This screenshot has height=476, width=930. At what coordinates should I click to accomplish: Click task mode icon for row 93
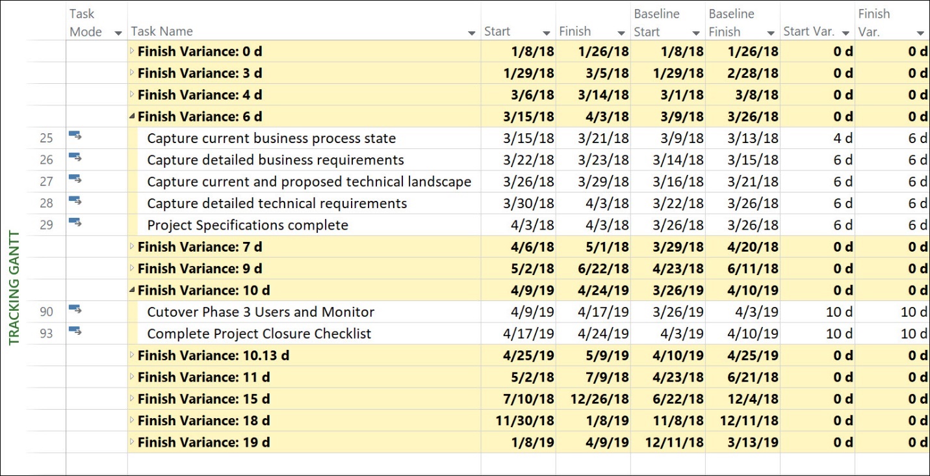(x=75, y=331)
